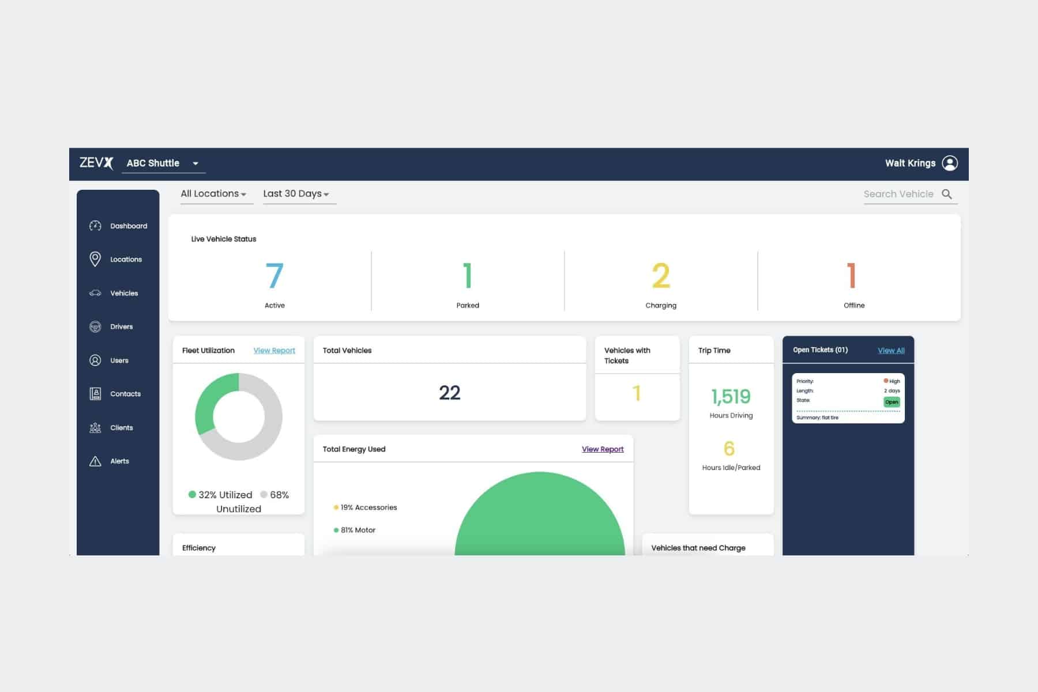
Task: Click the Drivers steering wheel icon
Action: (95, 326)
